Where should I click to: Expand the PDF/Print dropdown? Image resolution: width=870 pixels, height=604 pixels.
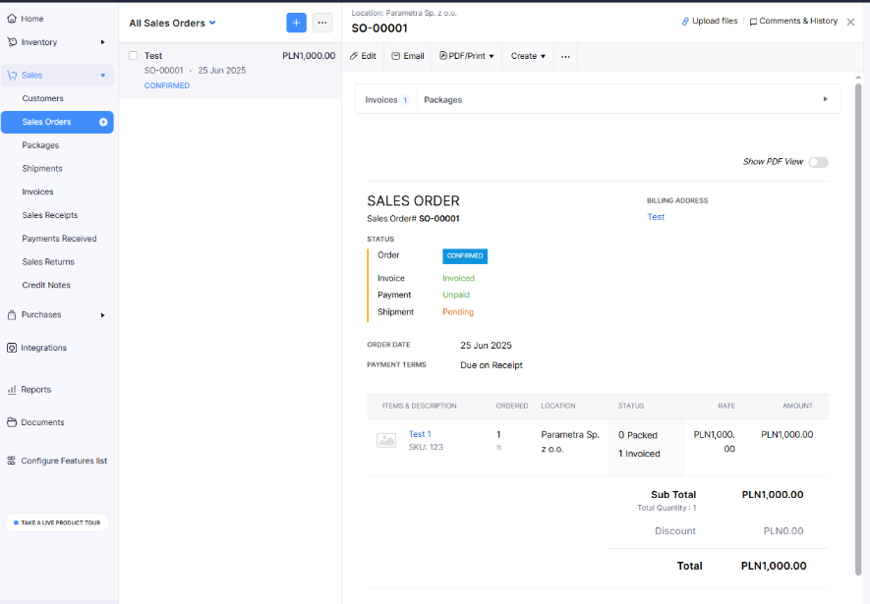pos(467,56)
